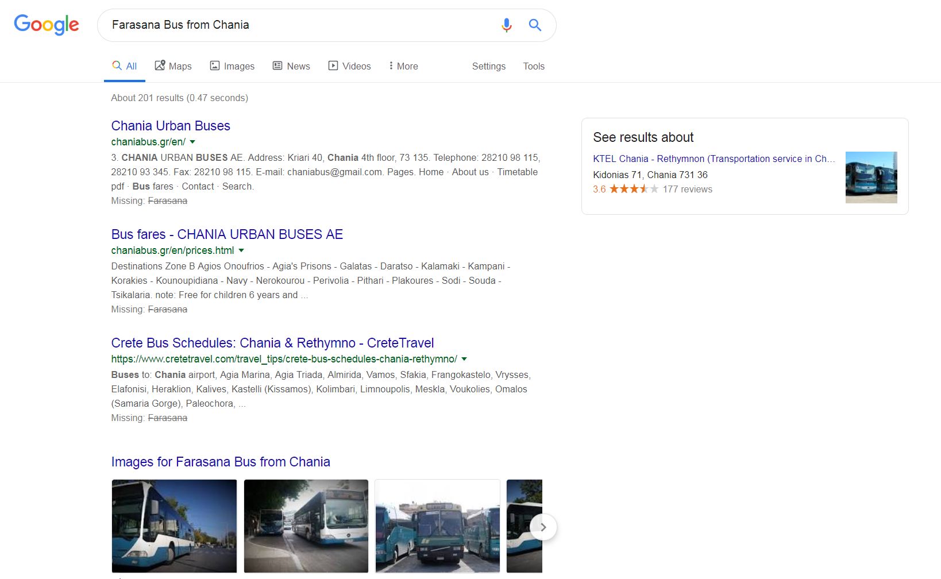
Task: Click the Videos tab play icon
Action: tap(333, 65)
